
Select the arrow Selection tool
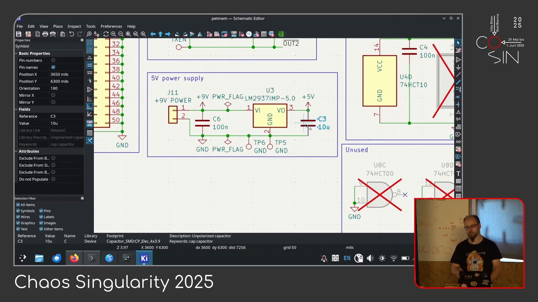(458, 43)
